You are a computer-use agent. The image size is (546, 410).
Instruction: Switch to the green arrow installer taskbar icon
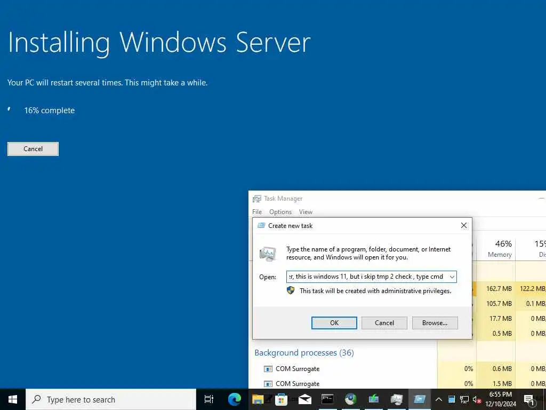[374, 399]
